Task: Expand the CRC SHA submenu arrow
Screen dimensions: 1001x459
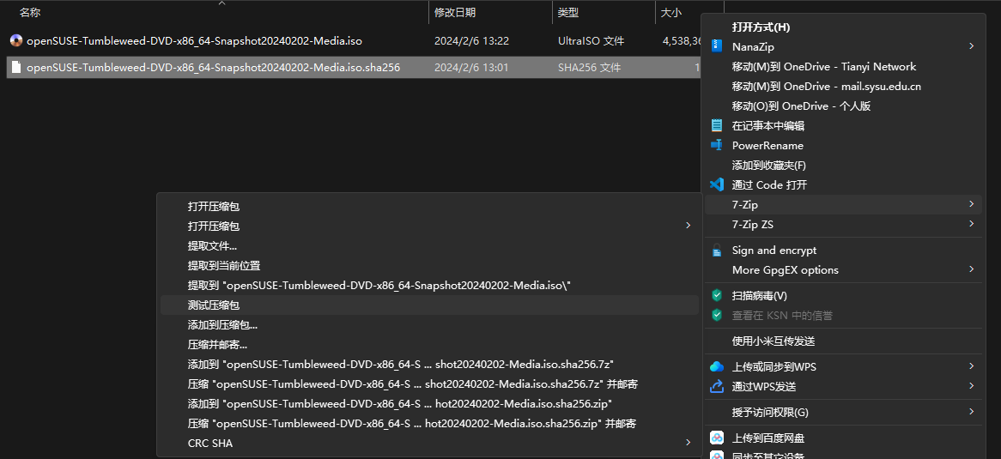Action: (x=688, y=443)
